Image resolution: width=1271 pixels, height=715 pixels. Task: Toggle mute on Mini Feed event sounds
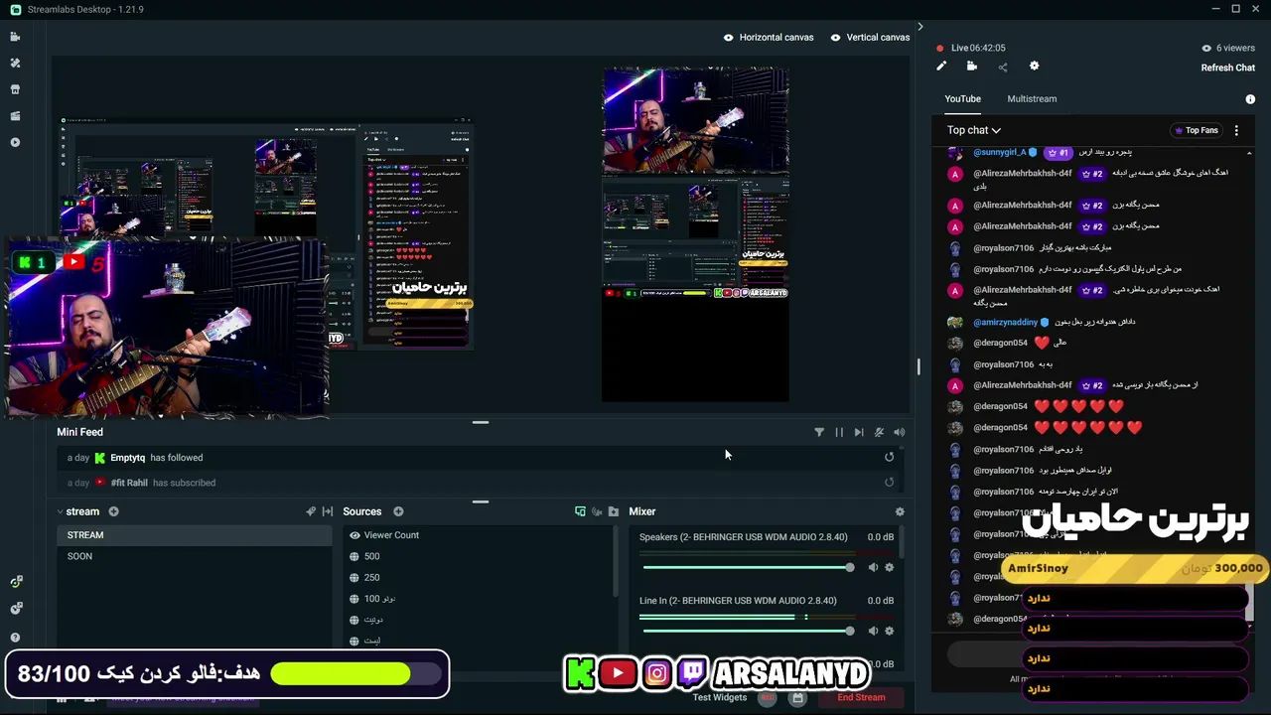point(879,432)
